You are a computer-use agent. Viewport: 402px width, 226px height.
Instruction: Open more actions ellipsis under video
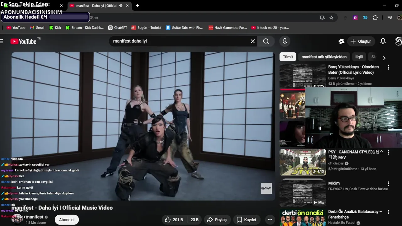[269, 220]
